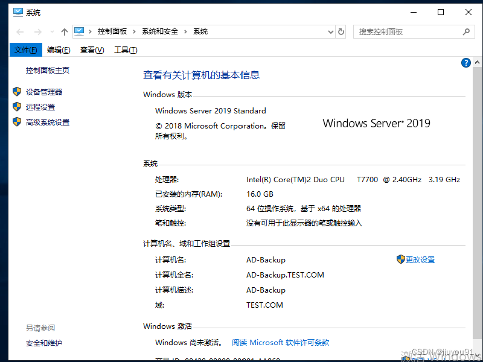Read the 阅读 Microsoft 软件许可条款 link
Screen dimensions: 483x362
[280, 342]
